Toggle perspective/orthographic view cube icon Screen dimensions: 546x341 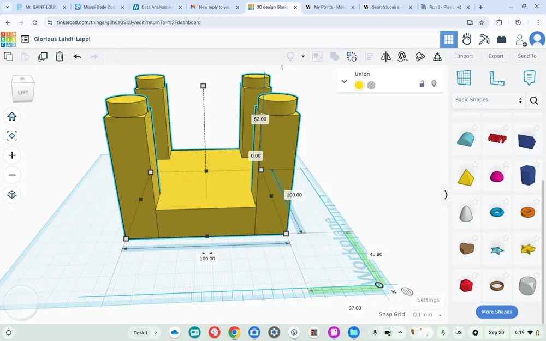[12, 194]
